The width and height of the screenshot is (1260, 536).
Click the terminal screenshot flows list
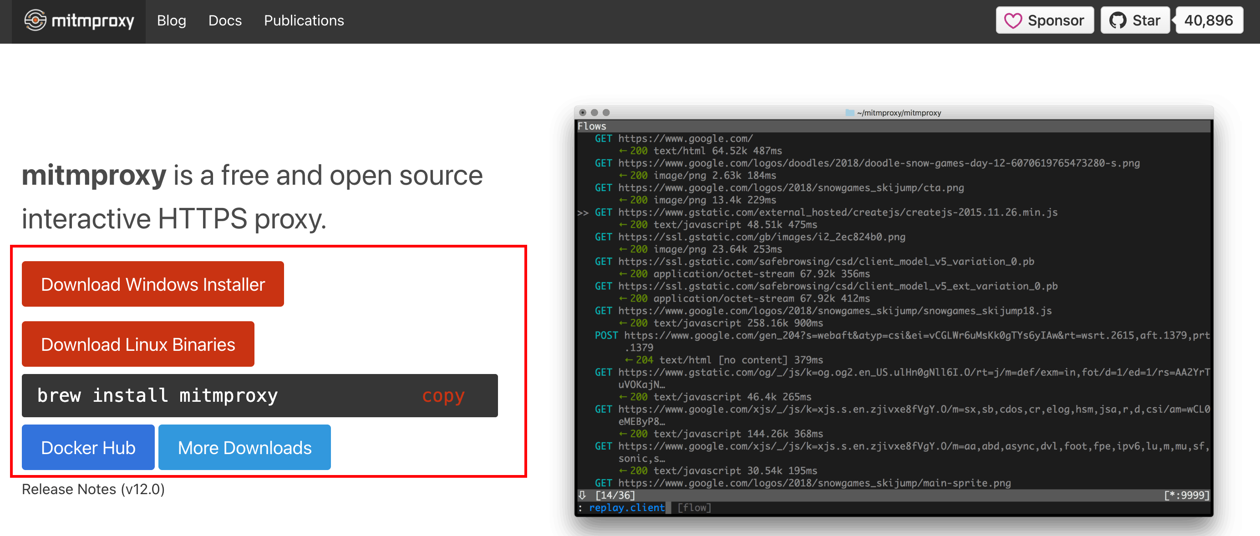coord(893,311)
